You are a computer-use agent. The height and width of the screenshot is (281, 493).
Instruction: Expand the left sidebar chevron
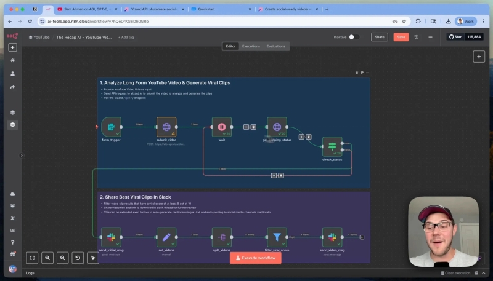22,155
